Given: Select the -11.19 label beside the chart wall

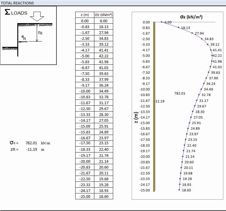Looking at the screenshot, I should pos(160,101).
